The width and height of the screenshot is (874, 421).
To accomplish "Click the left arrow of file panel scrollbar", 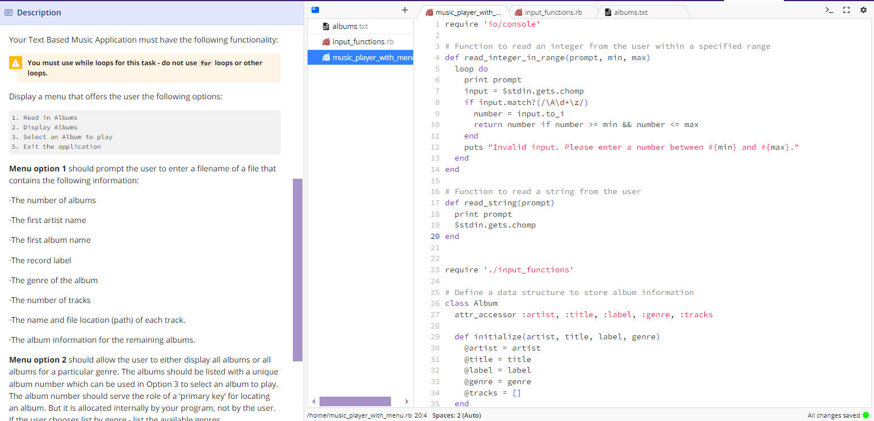I will (313, 402).
